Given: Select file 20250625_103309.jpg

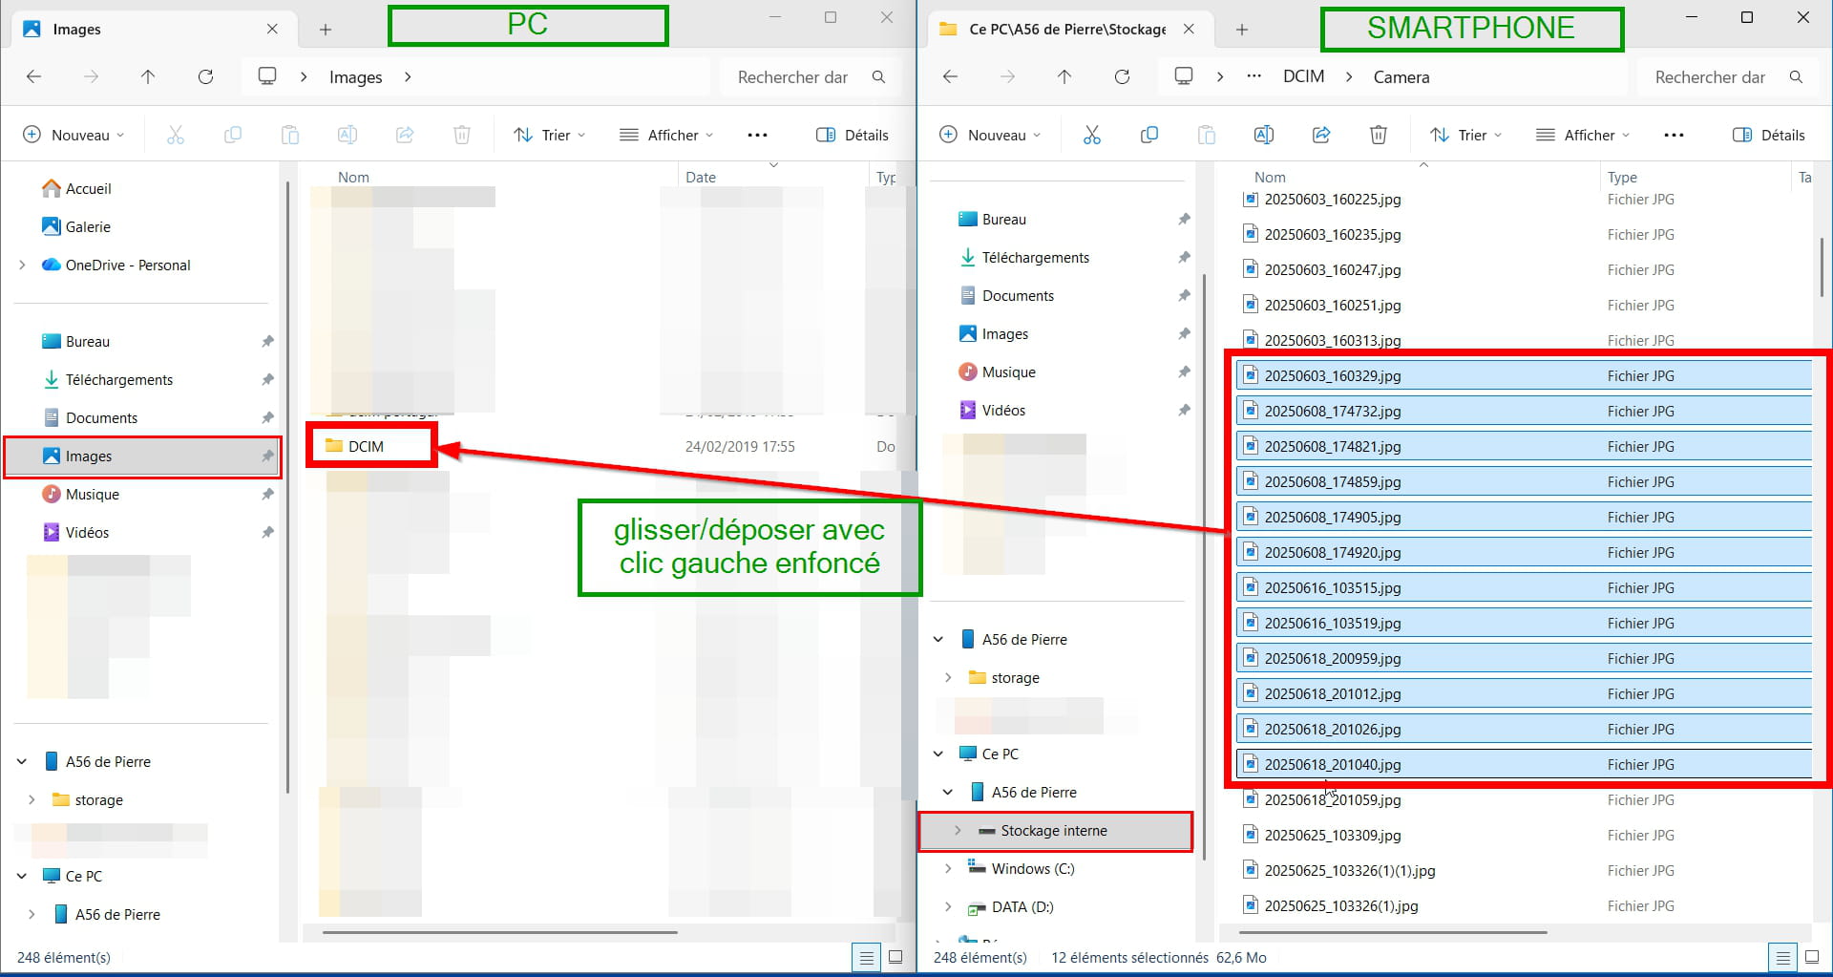Looking at the screenshot, I should (1332, 835).
